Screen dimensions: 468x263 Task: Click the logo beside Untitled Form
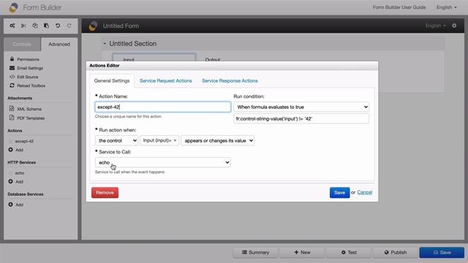[93, 26]
